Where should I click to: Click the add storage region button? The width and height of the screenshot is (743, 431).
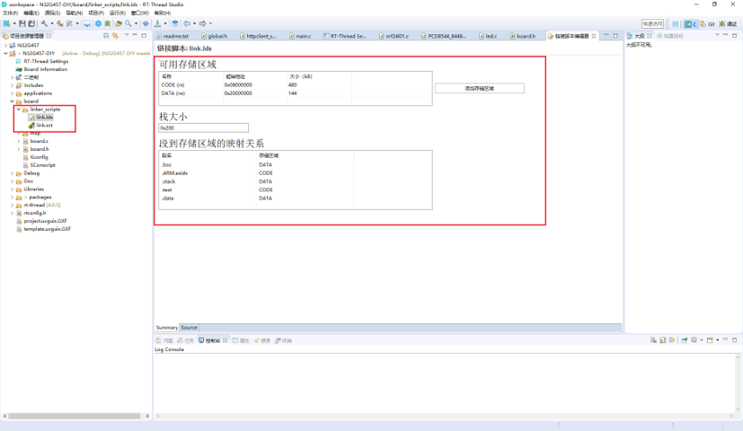pos(480,89)
